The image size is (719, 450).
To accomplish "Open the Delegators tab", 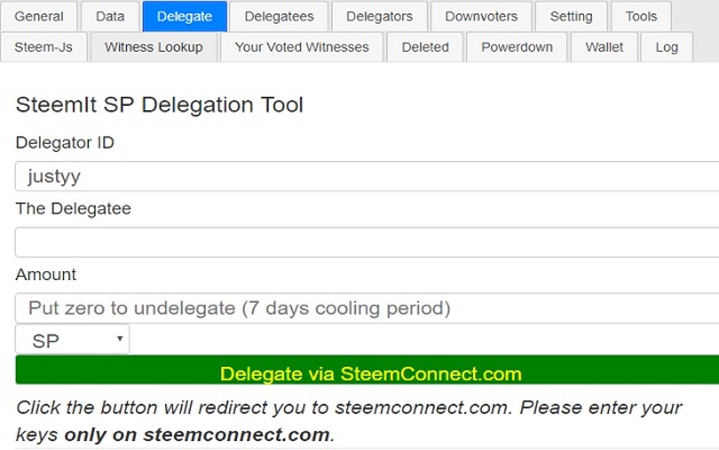I will 379,16.
